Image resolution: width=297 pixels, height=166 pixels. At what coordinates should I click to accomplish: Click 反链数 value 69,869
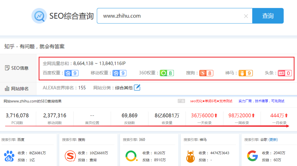[x=130, y=116]
